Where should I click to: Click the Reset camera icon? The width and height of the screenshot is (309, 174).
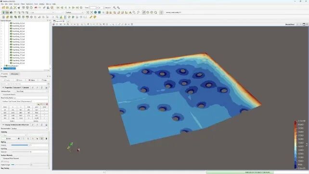(x=88, y=12)
